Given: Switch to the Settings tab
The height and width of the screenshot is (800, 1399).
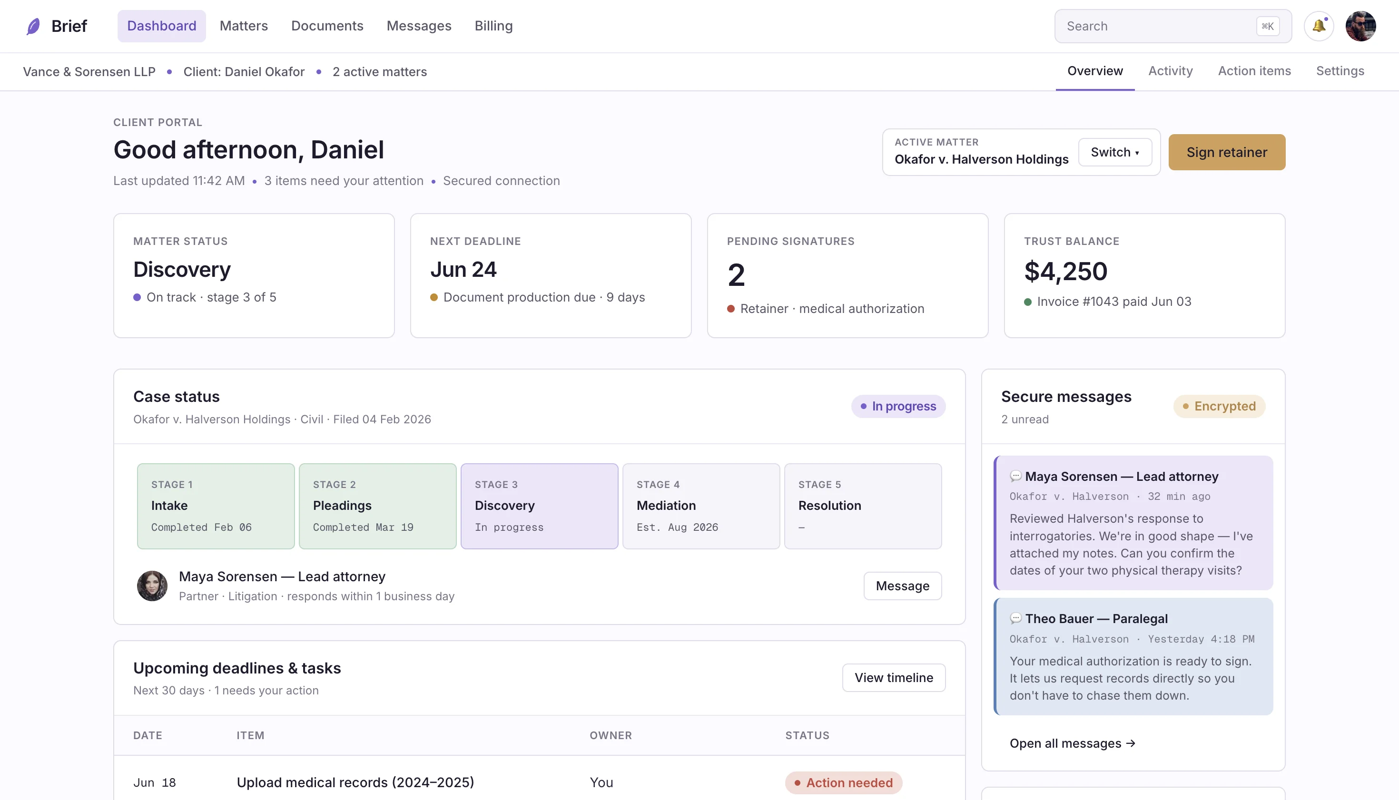Looking at the screenshot, I should 1340,71.
